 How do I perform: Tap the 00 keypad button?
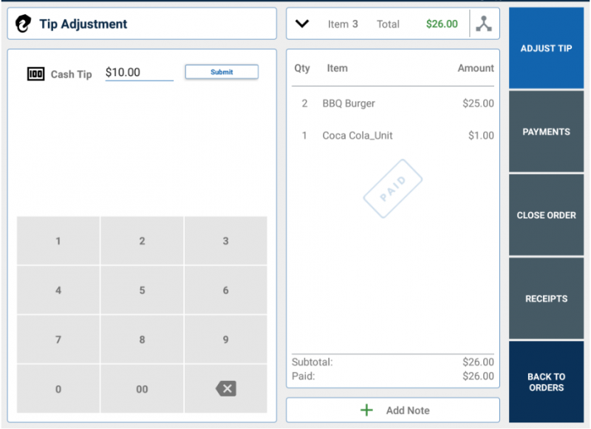coord(142,389)
